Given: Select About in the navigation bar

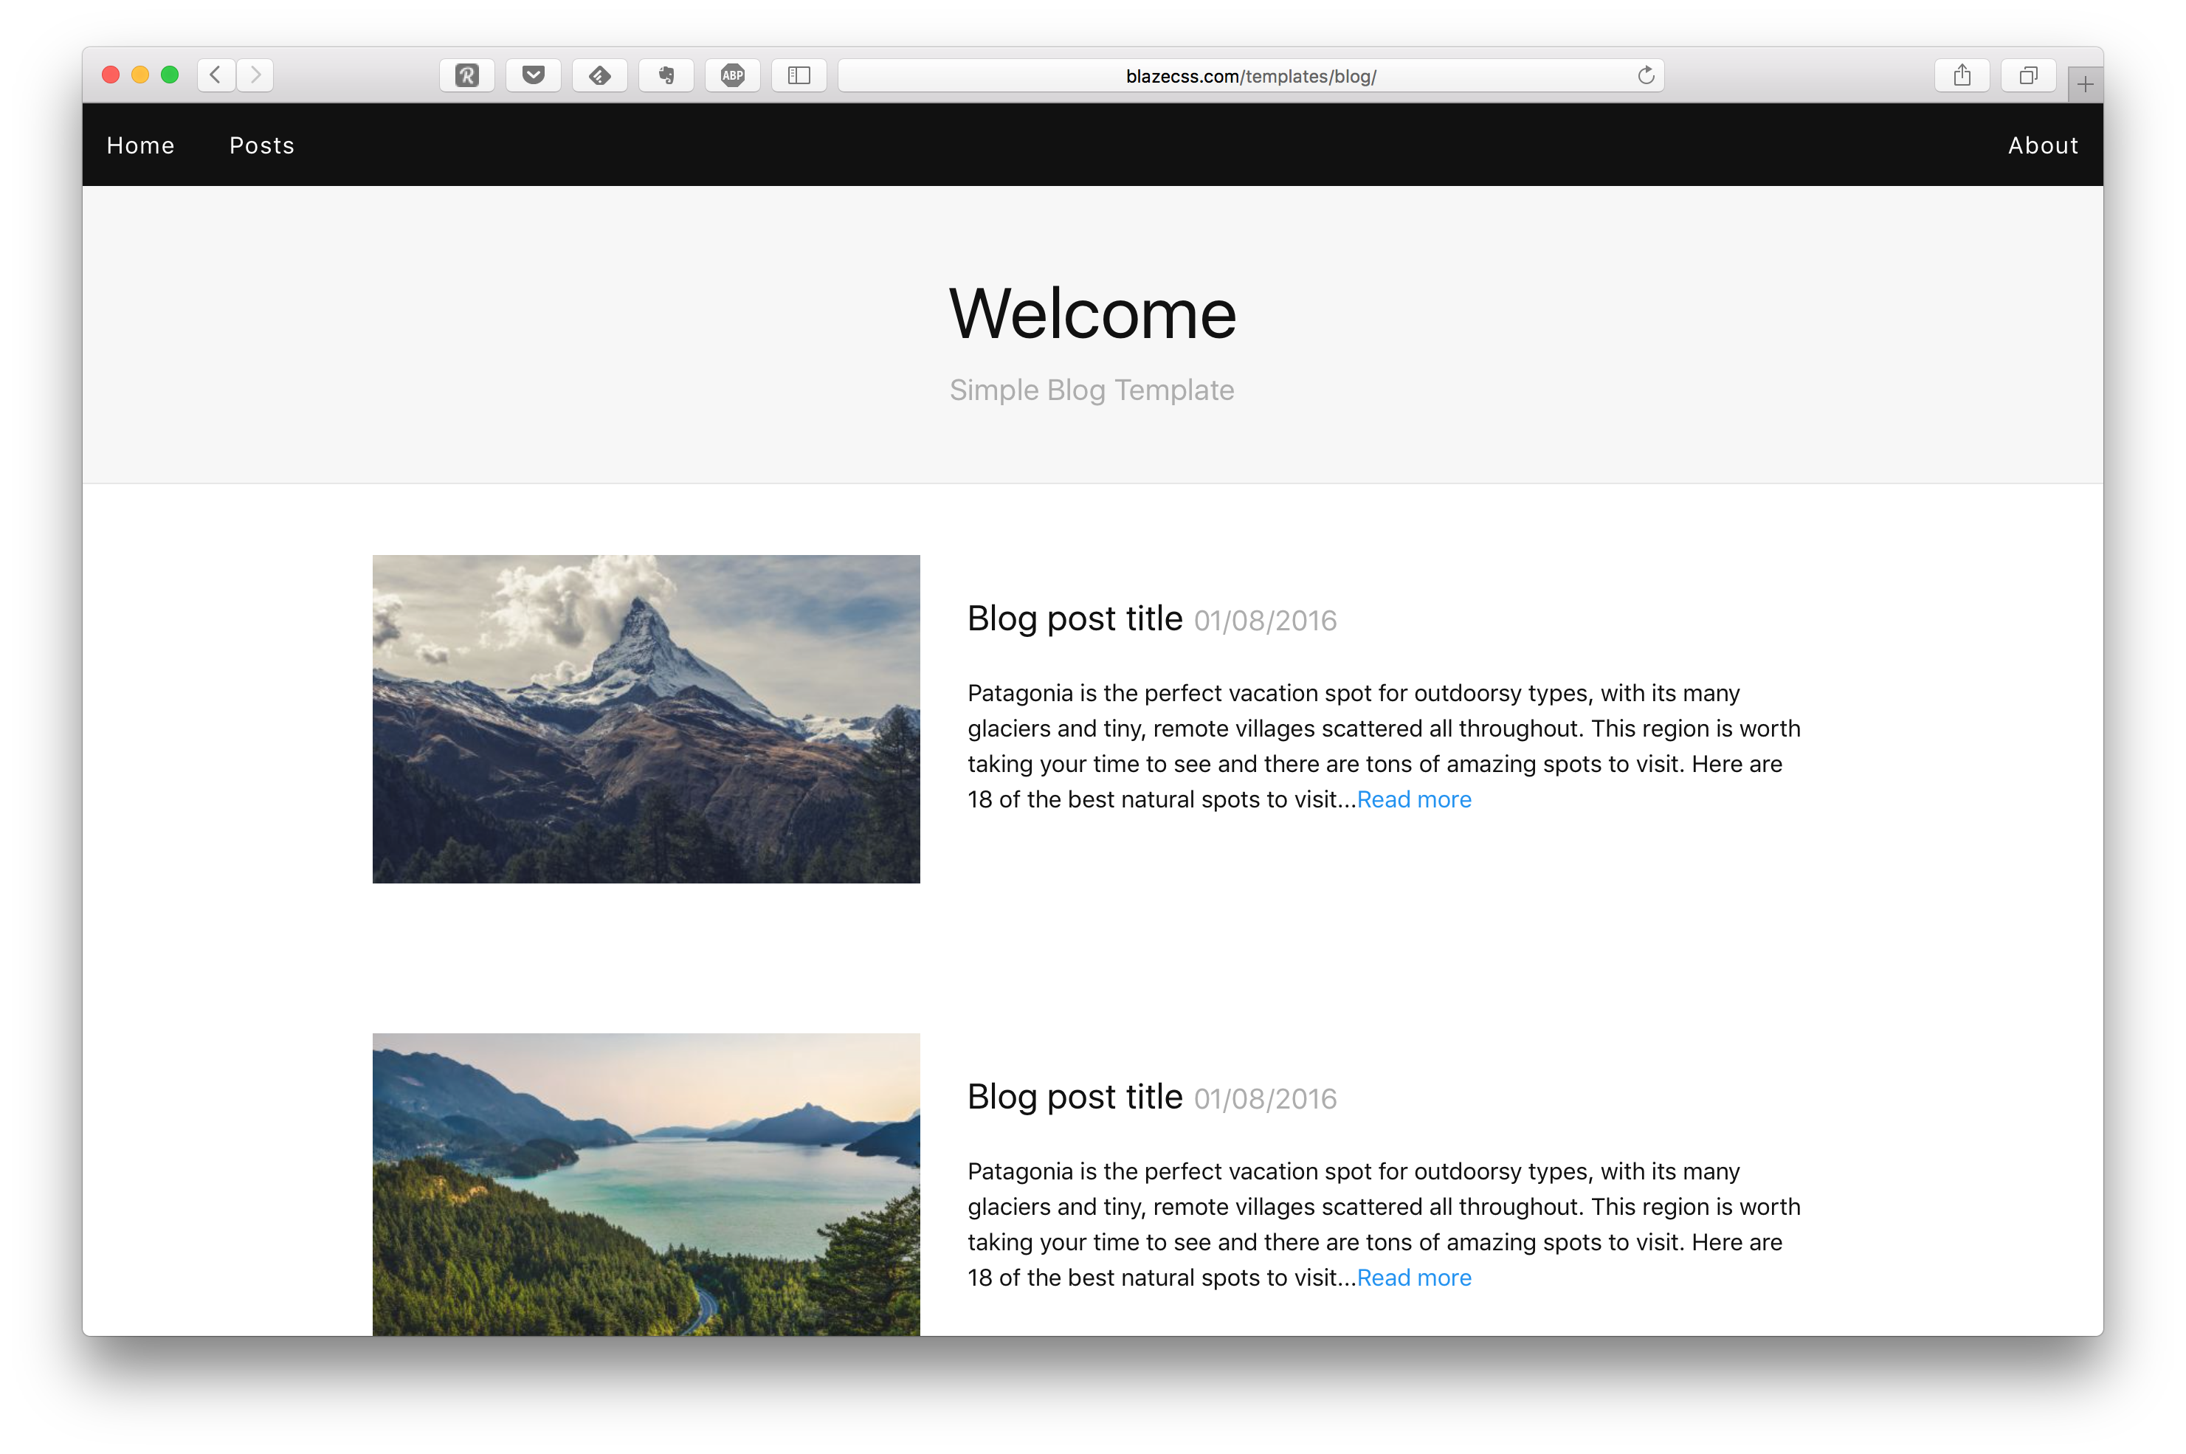Looking at the screenshot, I should (2044, 145).
